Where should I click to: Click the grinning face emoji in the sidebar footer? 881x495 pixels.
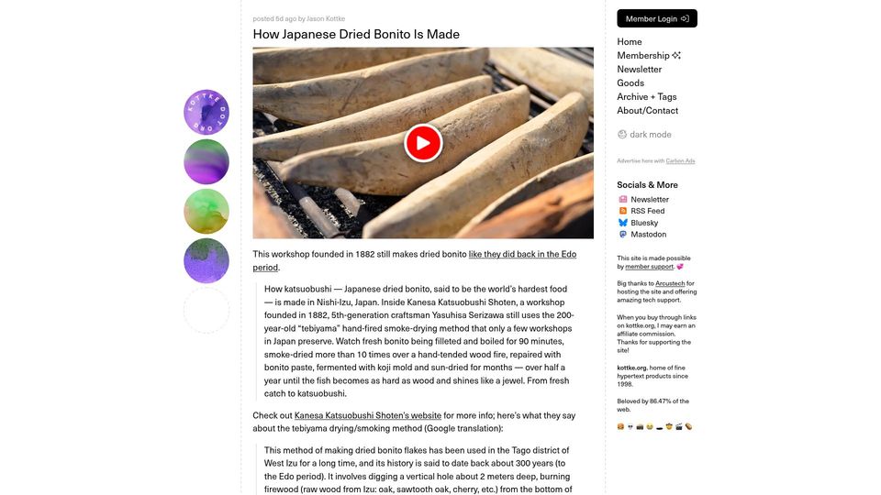point(650,426)
